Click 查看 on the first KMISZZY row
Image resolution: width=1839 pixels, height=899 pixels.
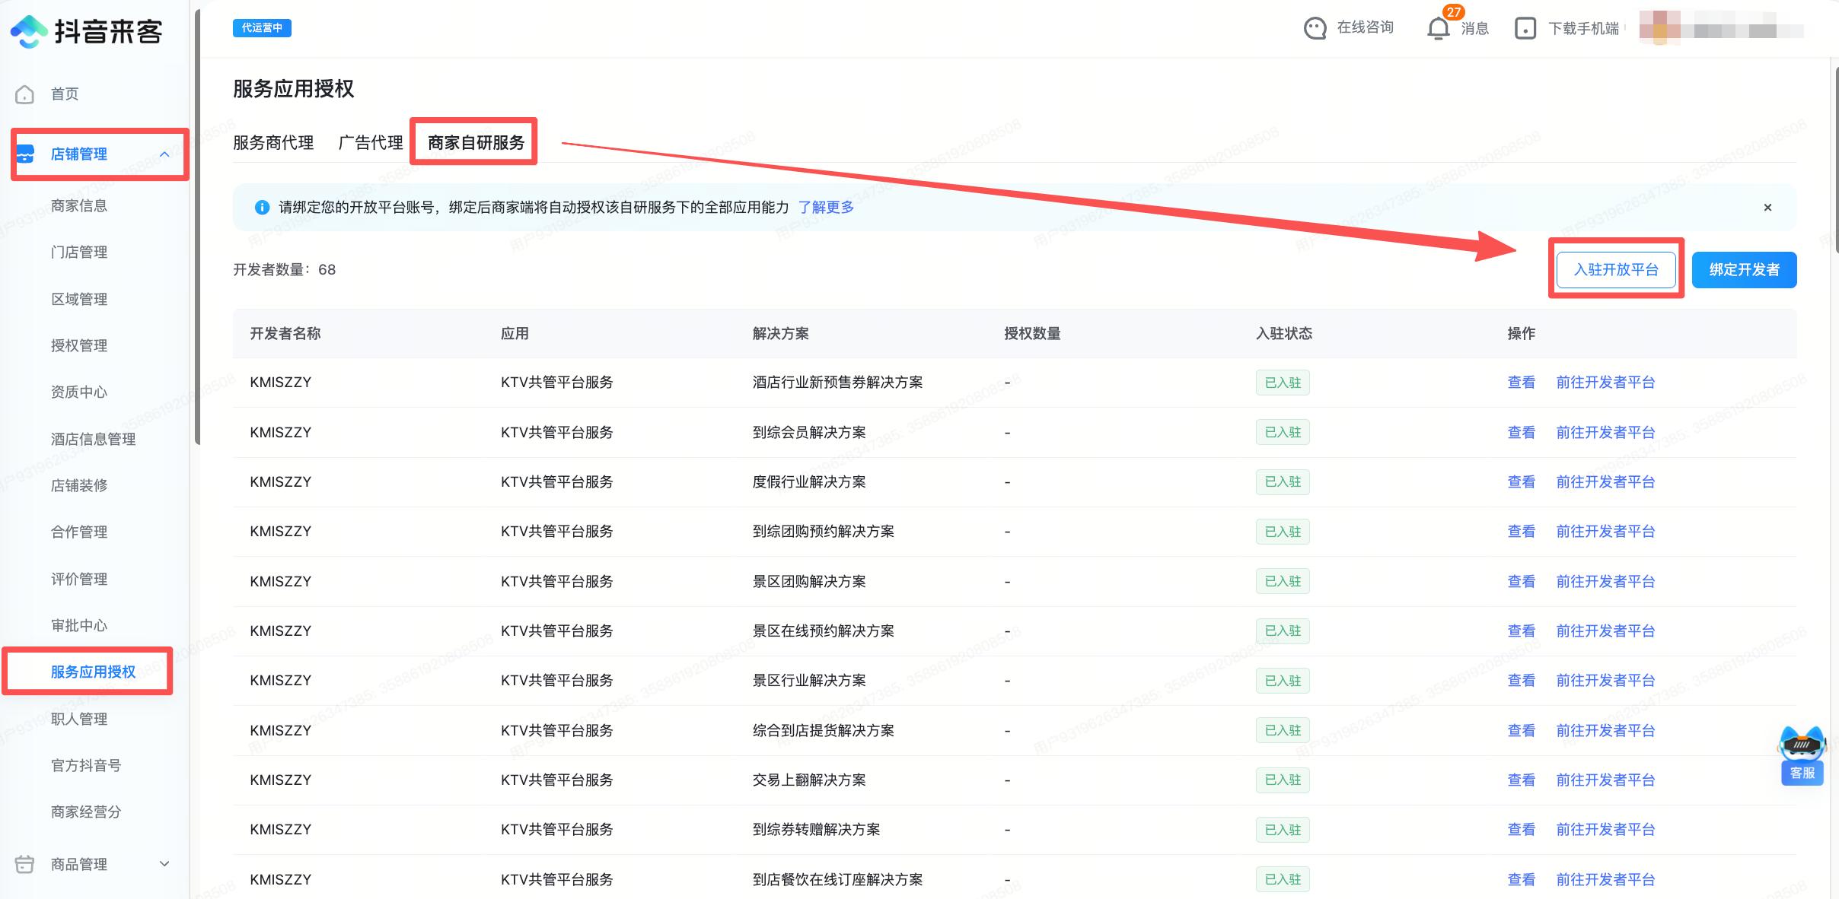pos(1521,382)
